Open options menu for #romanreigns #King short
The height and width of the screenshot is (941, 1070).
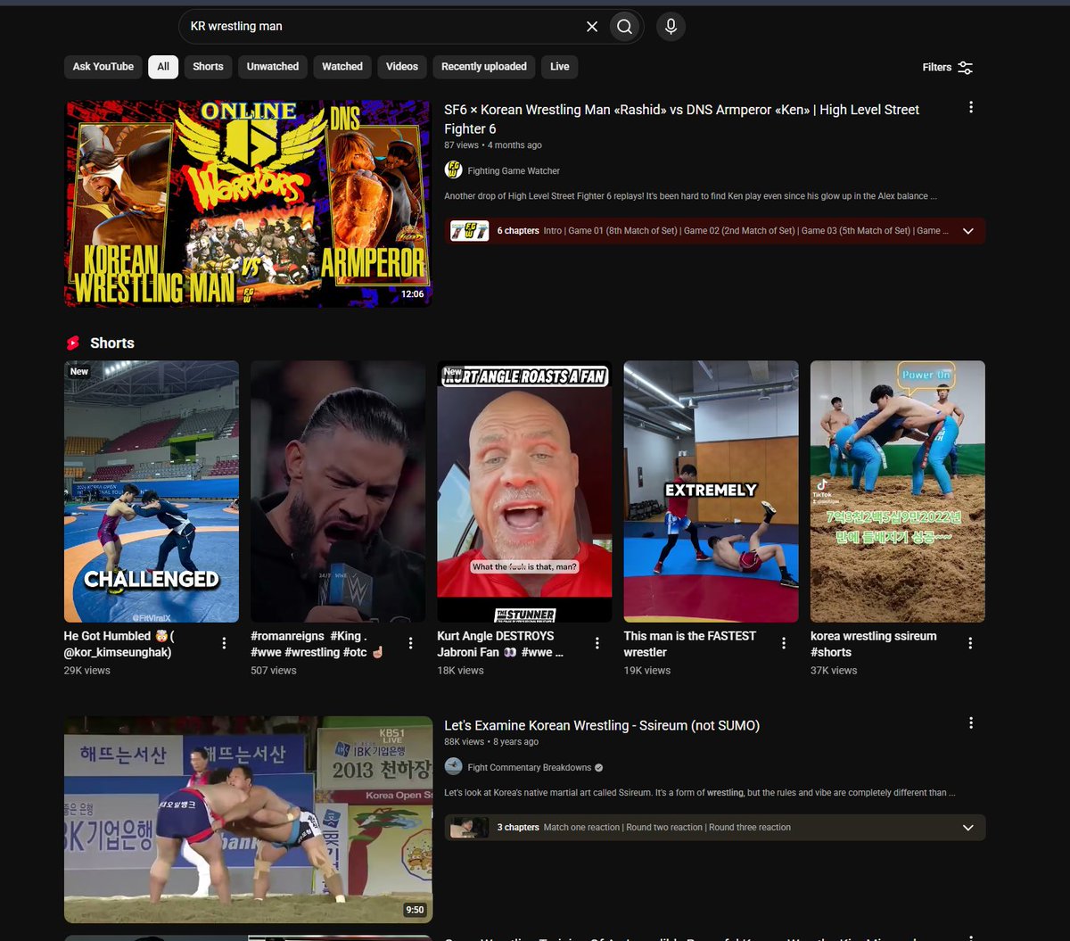410,643
